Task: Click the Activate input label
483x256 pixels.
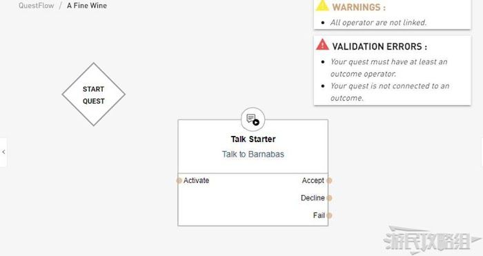Action: [x=196, y=181]
